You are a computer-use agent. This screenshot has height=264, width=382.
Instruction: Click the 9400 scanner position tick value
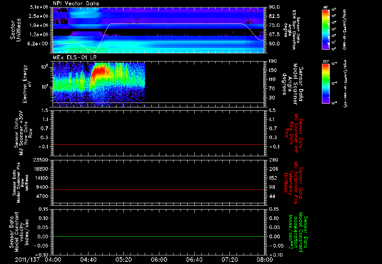click(x=43, y=187)
